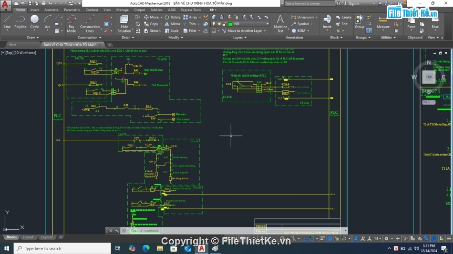Image resolution: width=453 pixels, height=254 pixels.
Task: Click the Symbol button
Action: point(300,24)
